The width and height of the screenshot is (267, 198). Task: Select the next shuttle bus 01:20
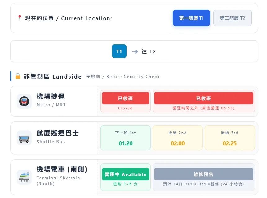coord(126,138)
